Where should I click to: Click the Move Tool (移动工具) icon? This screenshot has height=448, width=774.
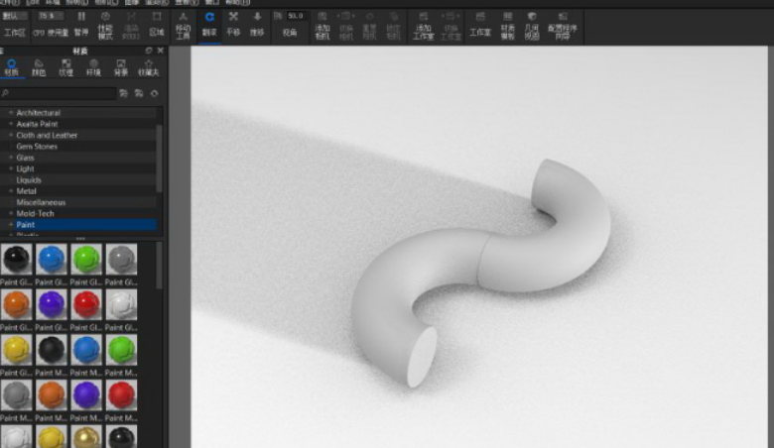[x=184, y=23]
